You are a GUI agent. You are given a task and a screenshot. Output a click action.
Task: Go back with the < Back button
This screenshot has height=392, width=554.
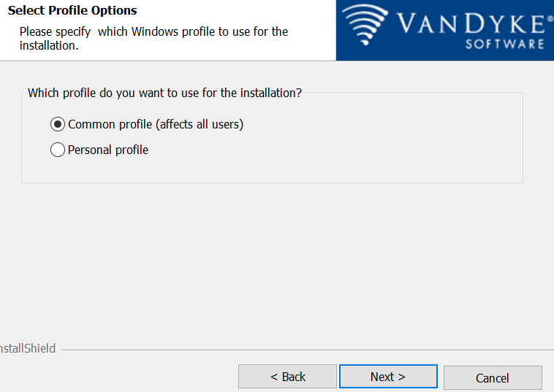(287, 377)
